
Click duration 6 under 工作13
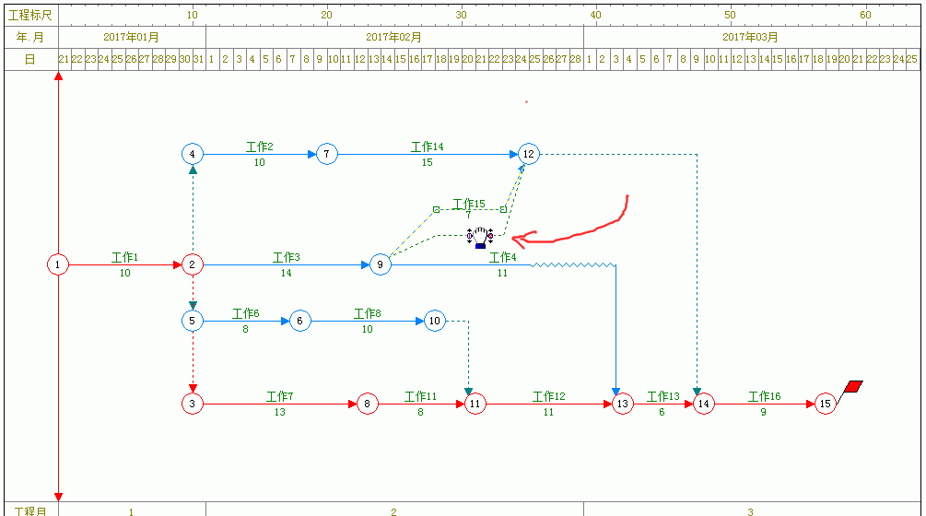[662, 412]
